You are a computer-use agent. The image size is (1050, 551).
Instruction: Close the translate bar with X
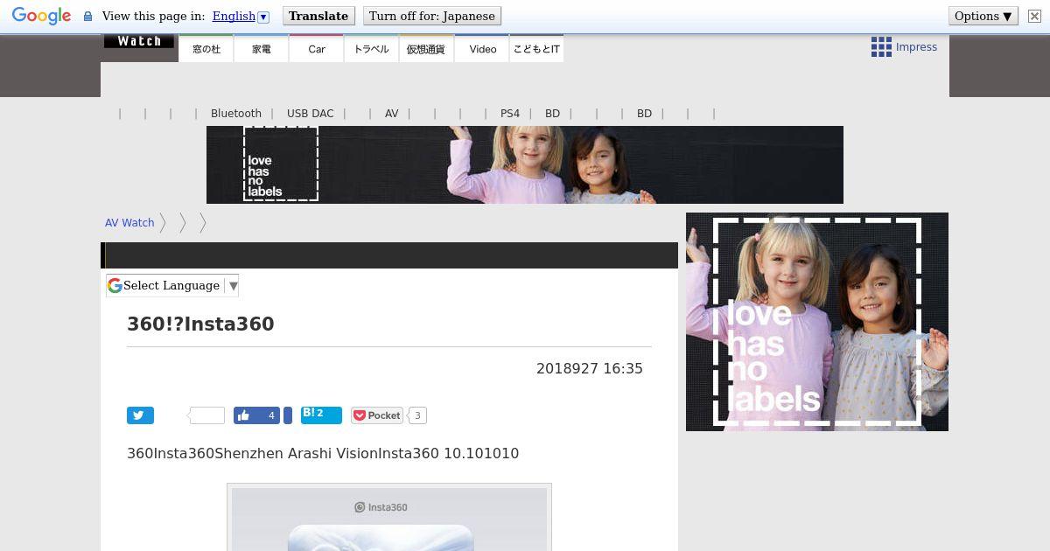(1034, 16)
